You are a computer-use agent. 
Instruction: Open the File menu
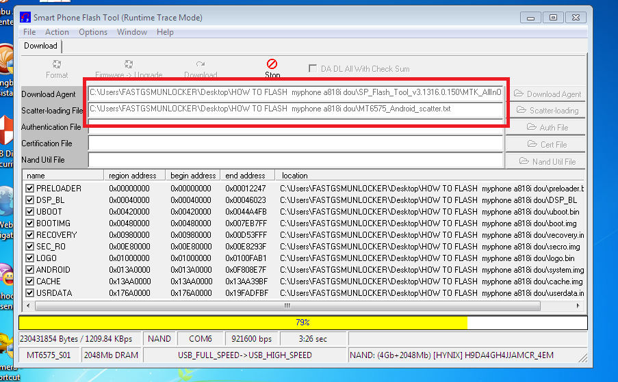(29, 32)
